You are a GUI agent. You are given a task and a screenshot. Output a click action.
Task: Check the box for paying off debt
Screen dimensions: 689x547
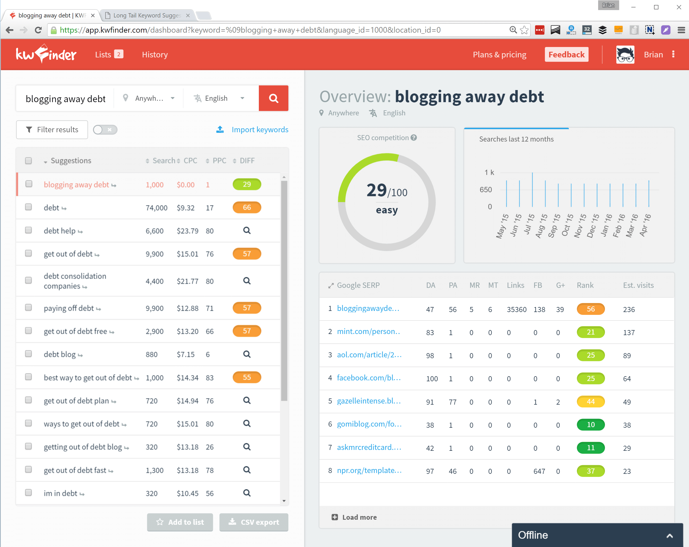coord(28,308)
